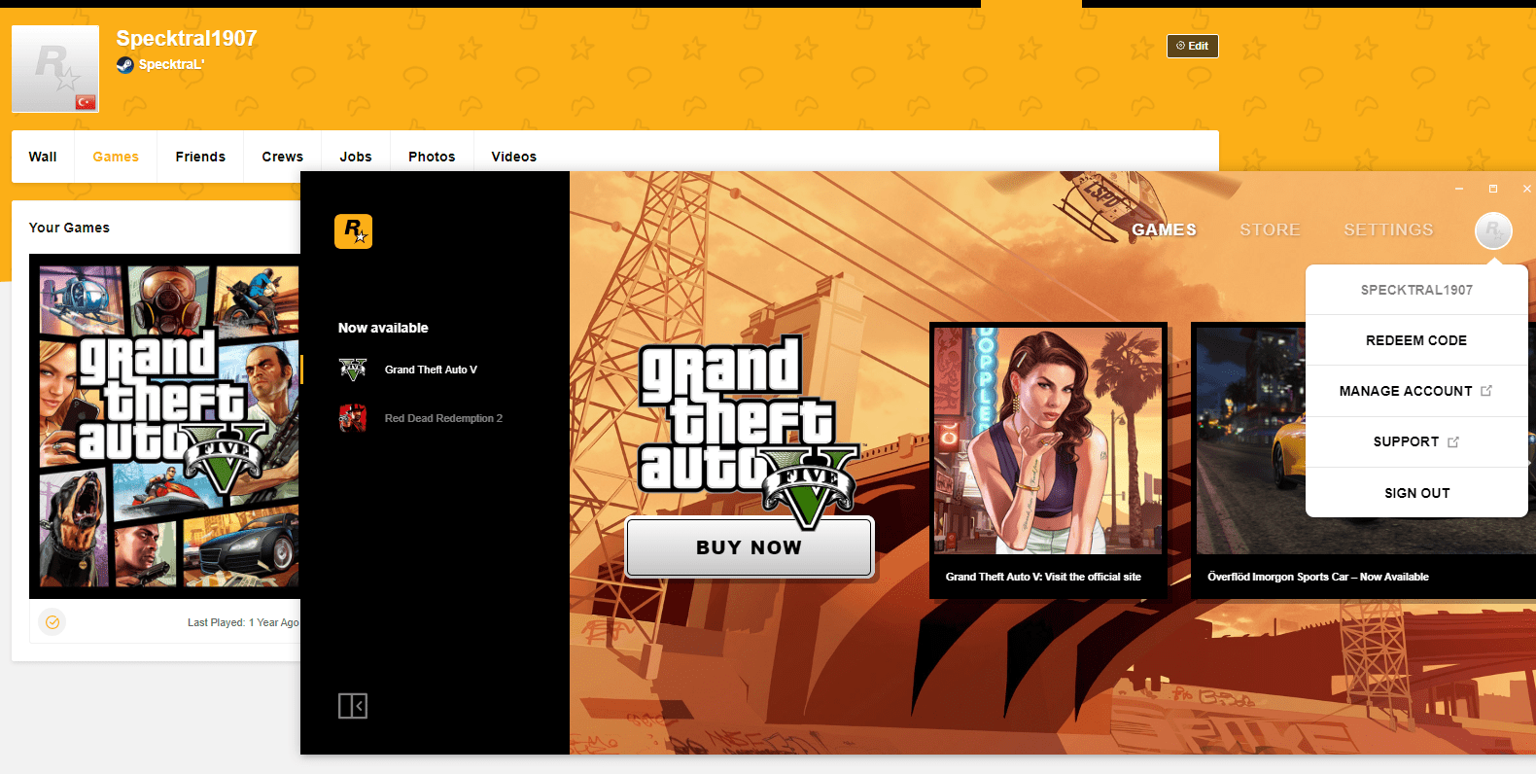The image size is (1536, 774).
Task: Click the BUY NOW button
Action: click(x=750, y=547)
